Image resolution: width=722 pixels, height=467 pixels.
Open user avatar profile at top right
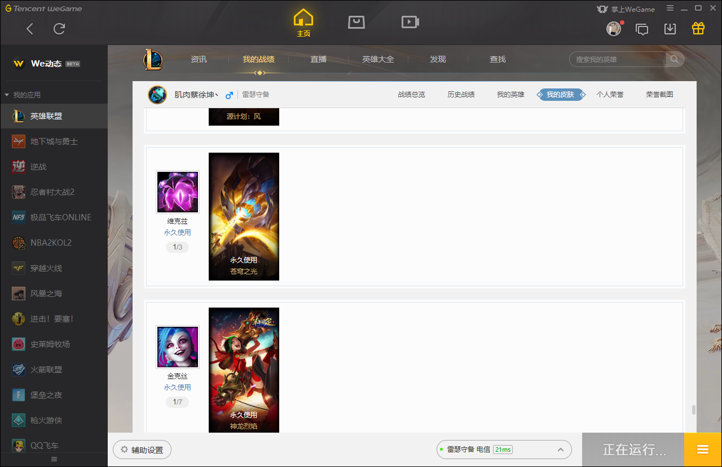point(614,29)
